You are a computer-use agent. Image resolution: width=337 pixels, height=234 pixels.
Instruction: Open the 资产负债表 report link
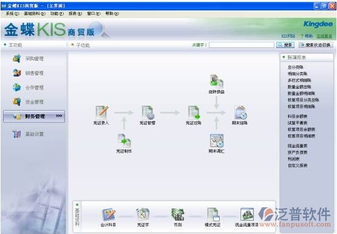[298, 153]
